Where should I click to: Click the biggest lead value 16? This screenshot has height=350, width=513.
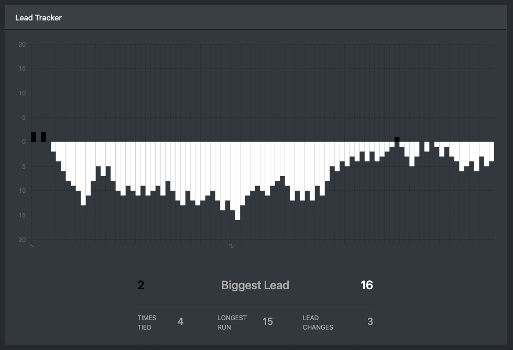tap(366, 285)
